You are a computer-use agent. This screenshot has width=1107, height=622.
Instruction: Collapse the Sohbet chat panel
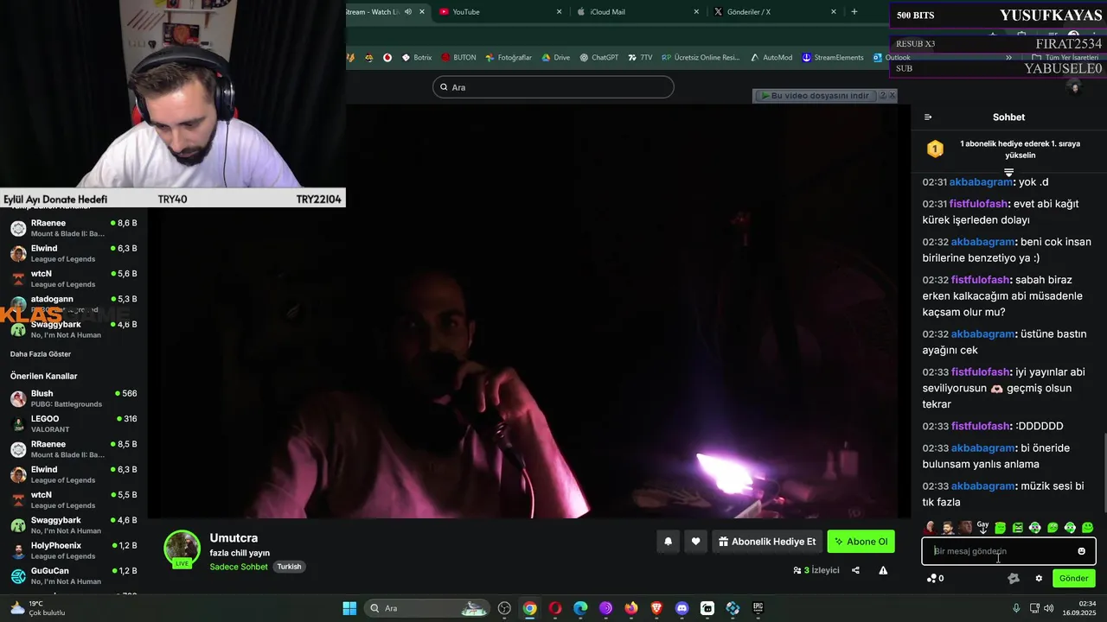pos(928,117)
